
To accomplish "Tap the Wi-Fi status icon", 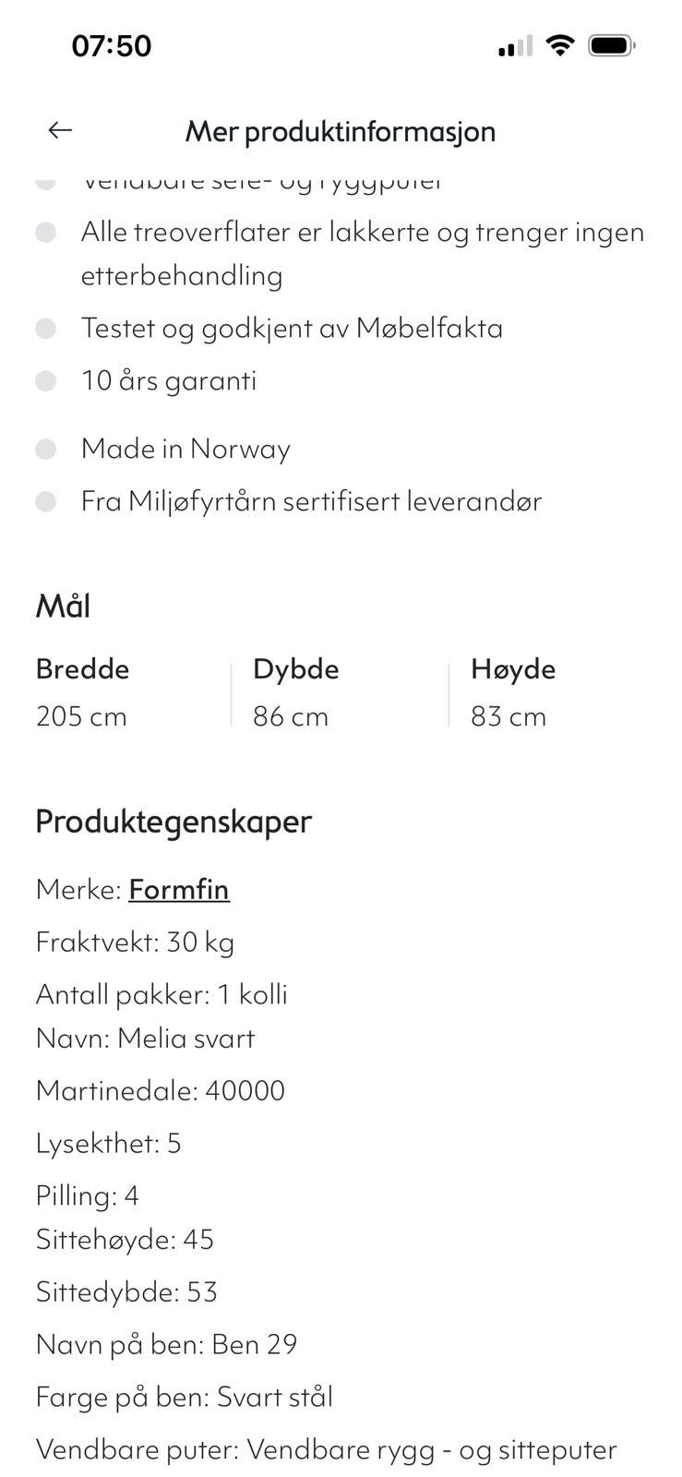I will [559, 44].
